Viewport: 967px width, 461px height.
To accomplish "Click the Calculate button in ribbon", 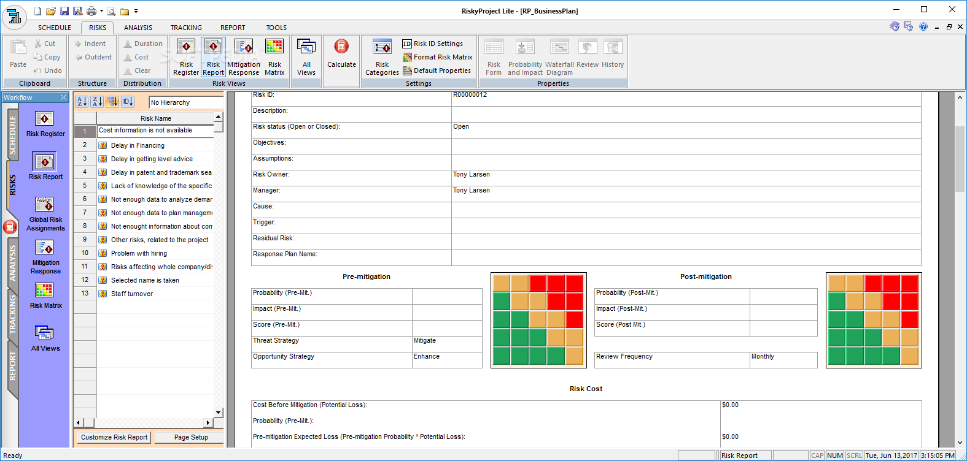I will tap(341, 54).
